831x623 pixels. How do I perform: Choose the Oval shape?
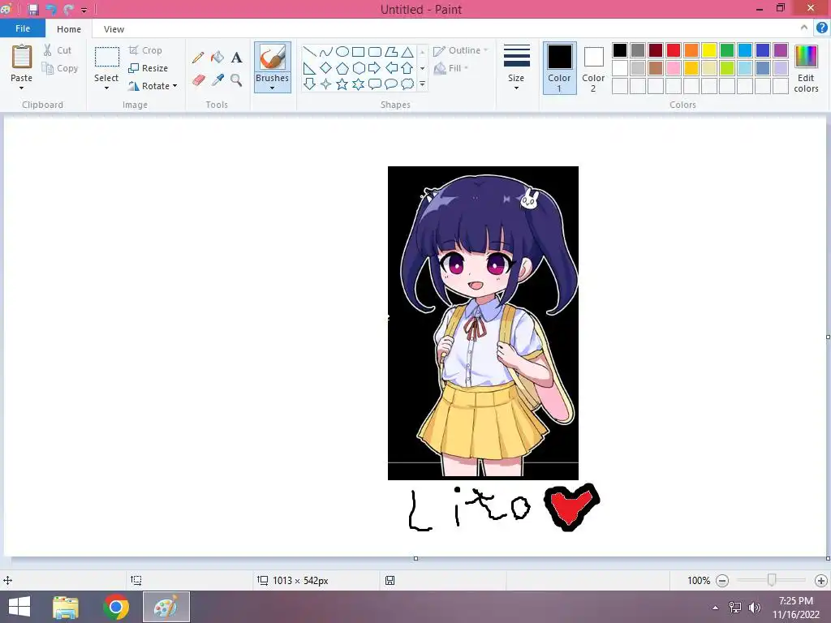[342, 52]
